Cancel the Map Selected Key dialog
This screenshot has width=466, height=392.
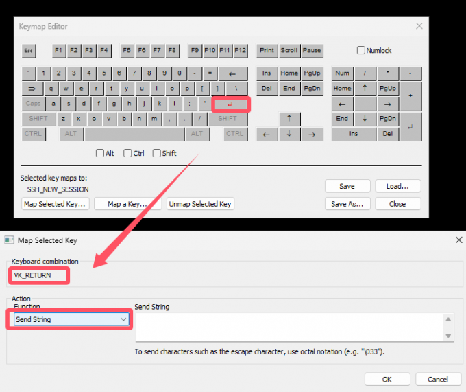(438, 380)
